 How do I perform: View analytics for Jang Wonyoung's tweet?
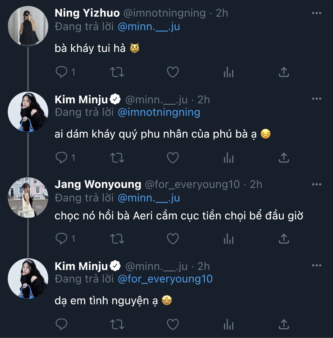click(x=228, y=239)
